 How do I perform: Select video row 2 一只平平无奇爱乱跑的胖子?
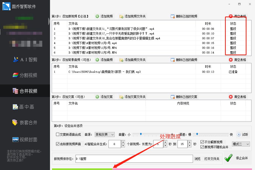coord(151,33)
